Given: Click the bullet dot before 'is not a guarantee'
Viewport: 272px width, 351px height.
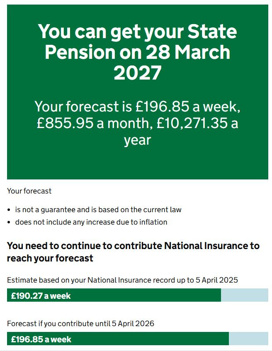Looking at the screenshot, I should click(9, 210).
